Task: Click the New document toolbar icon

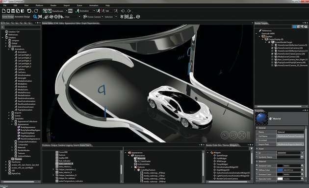Action: pos(4,11)
